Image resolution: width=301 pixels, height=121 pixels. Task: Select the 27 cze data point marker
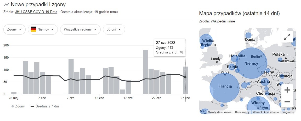pyautogui.click(x=185, y=77)
